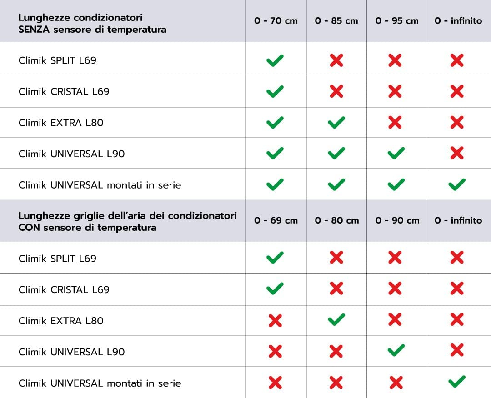Screen dimensions: 491x398
Task: Click red cross for EXTRA L80 under 0-69 cm
Action: [x=275, y=321]
